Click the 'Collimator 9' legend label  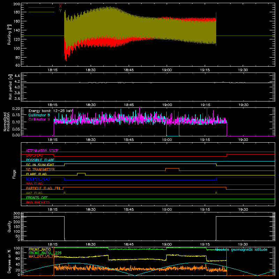[x=39, y=119]
